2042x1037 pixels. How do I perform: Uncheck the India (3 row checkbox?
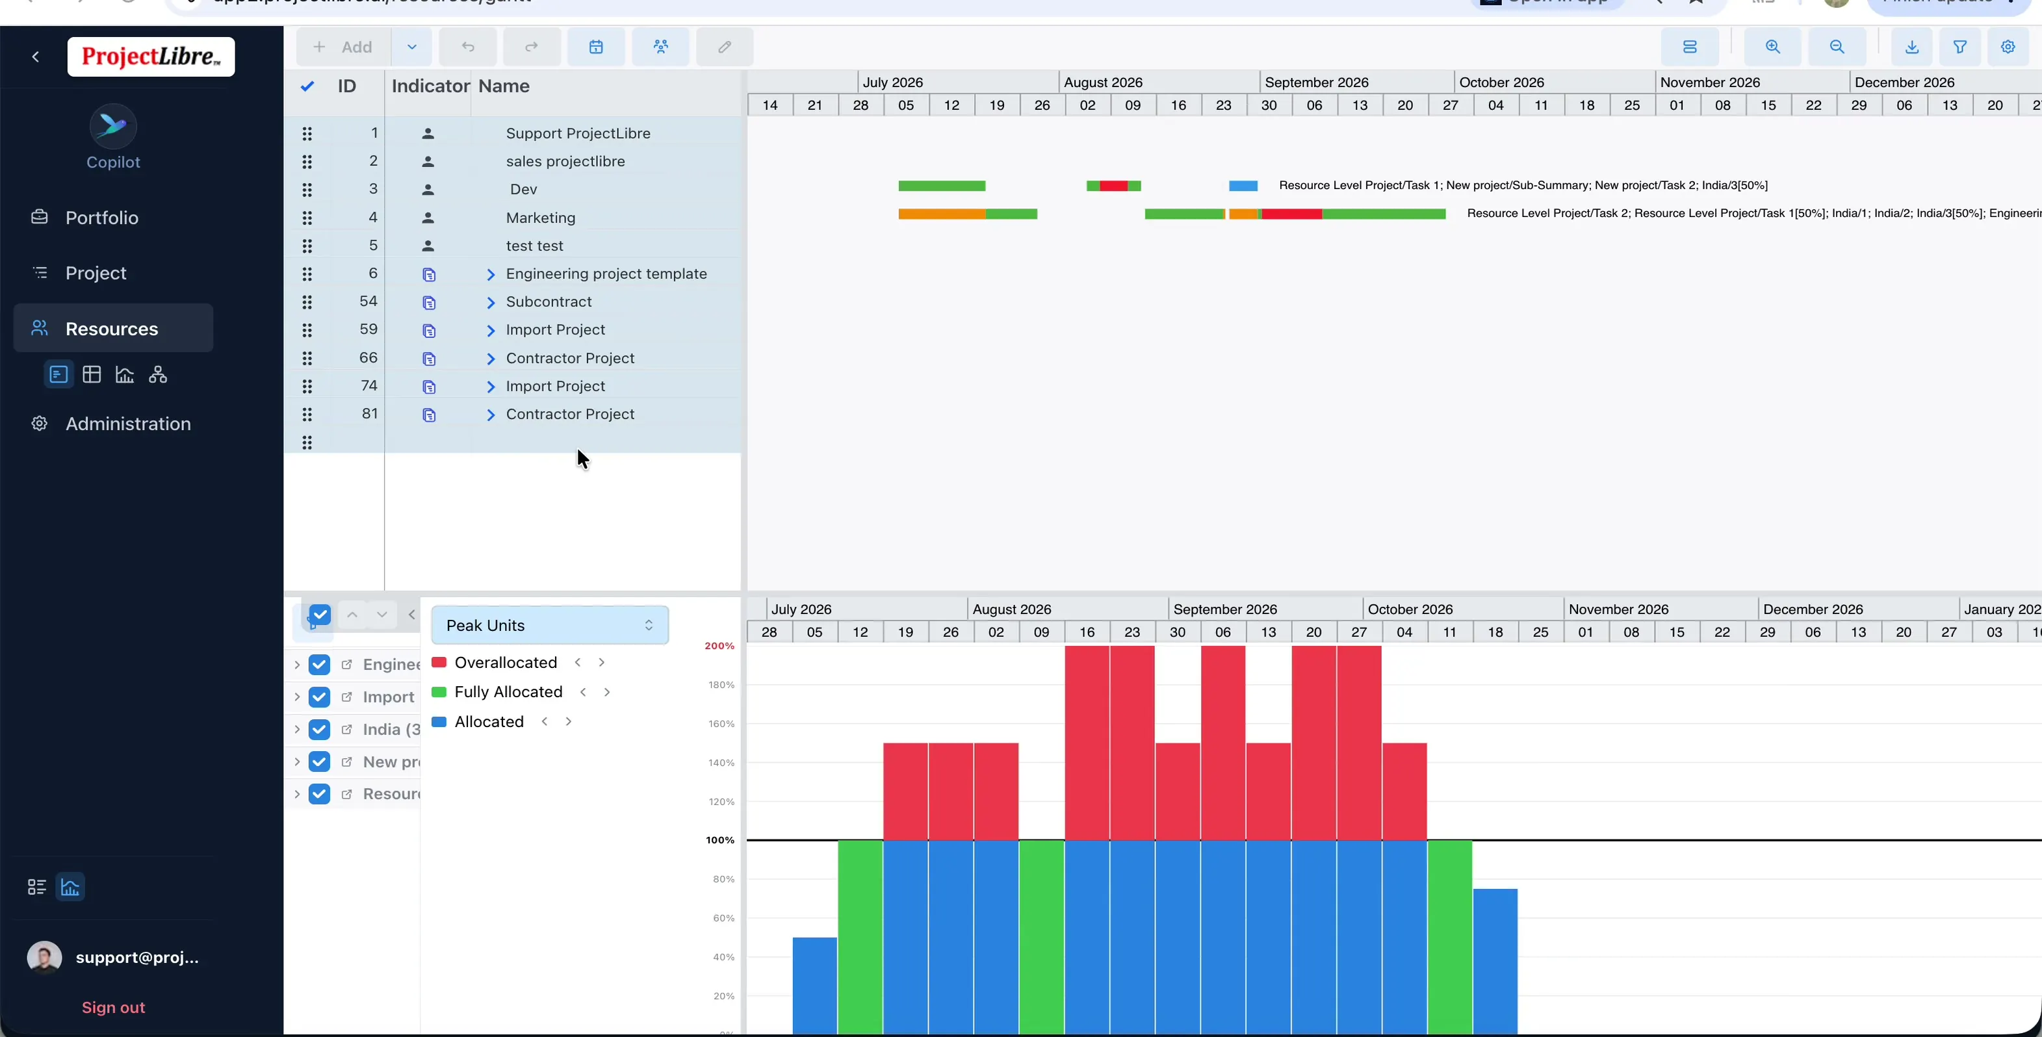(320, 730)
